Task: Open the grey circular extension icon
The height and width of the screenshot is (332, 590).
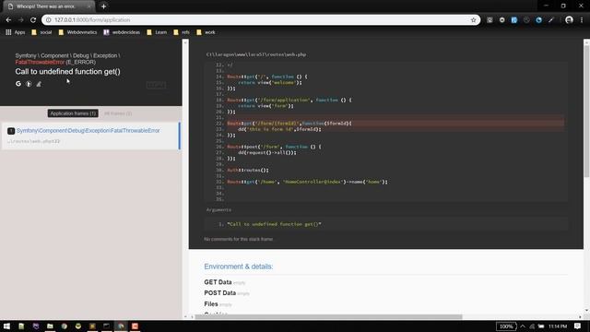Action: pos(526,20)
